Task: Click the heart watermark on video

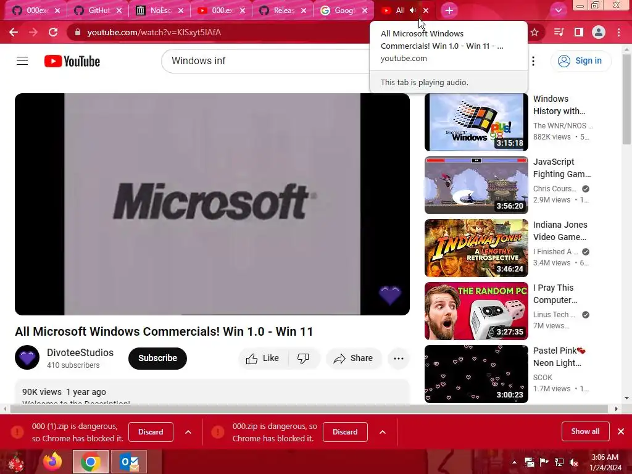Action: click(390, 296)
